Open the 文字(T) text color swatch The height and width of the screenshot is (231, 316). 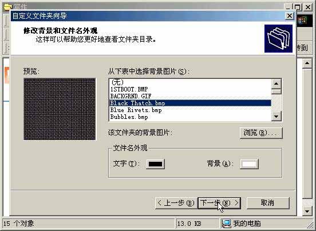pyautogui.click(x=155, y=164)
